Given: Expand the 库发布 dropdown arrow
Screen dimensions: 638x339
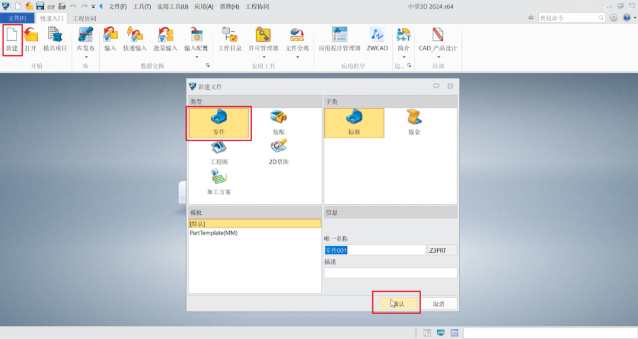Looking at the screenshot, I should [86, 57].
